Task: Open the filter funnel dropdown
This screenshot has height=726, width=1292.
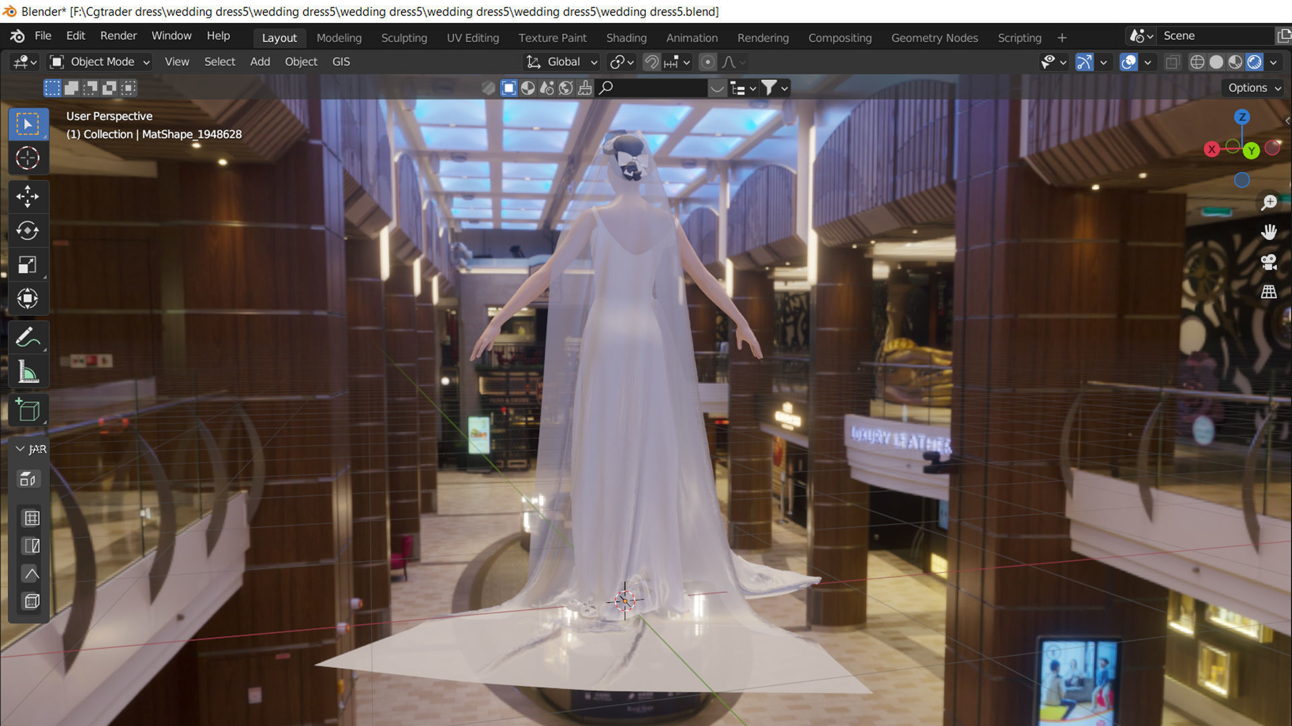Action: [x=770, y=87]
